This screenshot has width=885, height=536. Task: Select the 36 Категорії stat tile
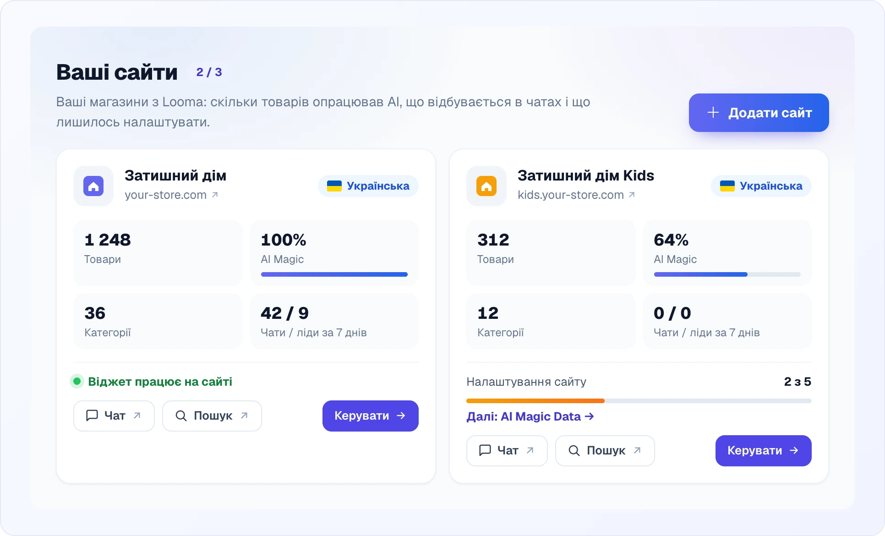tap(158, 321)
